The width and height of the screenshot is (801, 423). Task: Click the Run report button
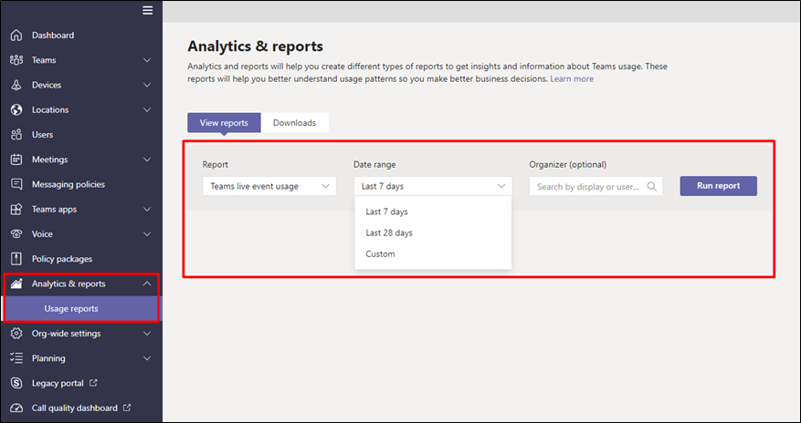[x=718, y=186]
